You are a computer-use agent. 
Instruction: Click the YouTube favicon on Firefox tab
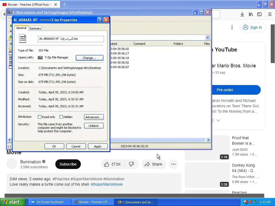tap(5, 5)
